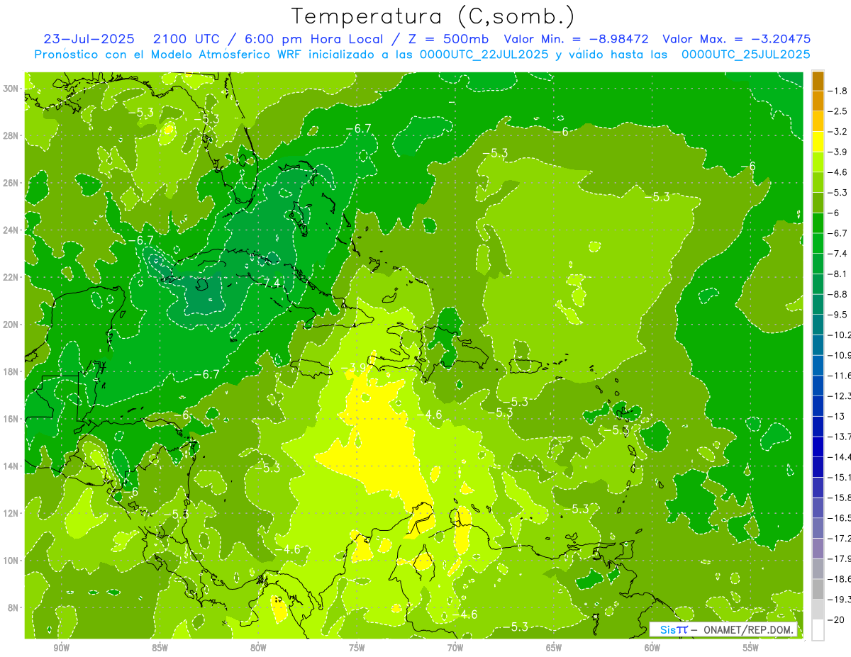Click the '-8.1' color bar label
The height and width of the screenshot is (657, 851).
[x=839, y=274]
